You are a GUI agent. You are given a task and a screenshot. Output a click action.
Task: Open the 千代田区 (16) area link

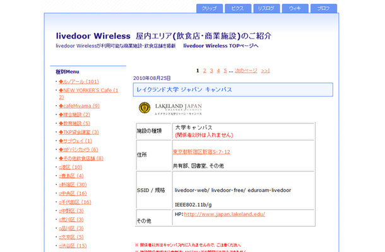[75, 202]
